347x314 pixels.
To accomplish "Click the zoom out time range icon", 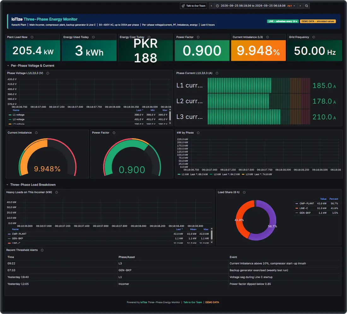I will click(x=307, y=6).
